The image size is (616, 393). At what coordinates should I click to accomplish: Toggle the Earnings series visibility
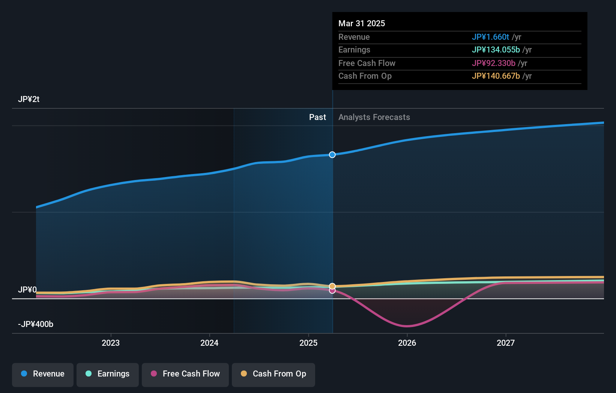pyautogui.click(x=107, y=375)
